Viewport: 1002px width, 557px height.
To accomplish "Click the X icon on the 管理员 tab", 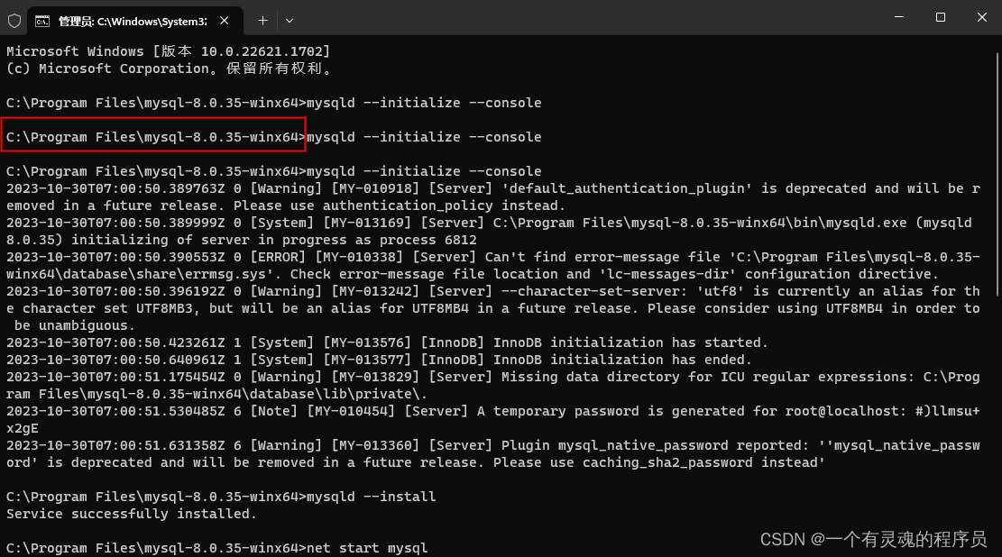I will (x=222, y=20).
